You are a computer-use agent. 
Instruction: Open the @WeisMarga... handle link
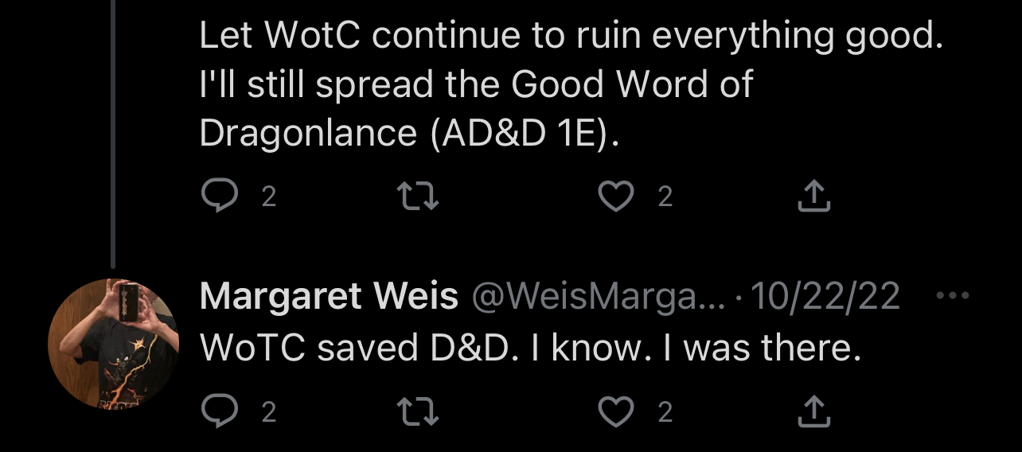(599, 298)
